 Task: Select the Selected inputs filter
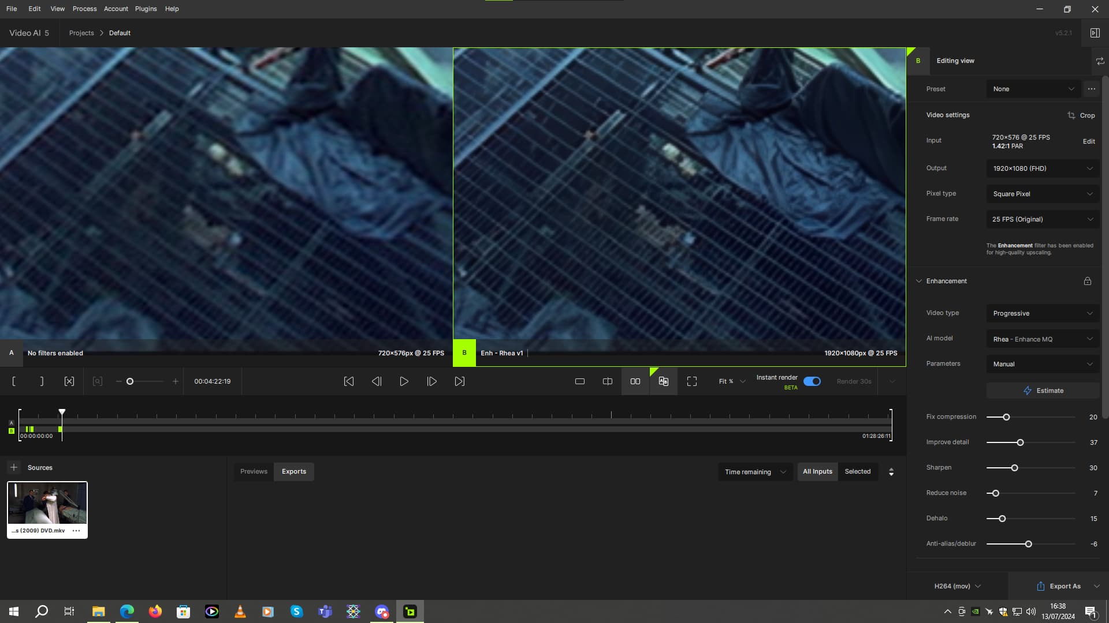tap(857, 471)
